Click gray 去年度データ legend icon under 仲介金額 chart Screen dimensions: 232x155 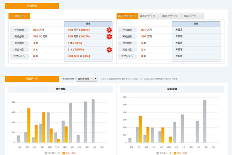(x=46, y=153)
